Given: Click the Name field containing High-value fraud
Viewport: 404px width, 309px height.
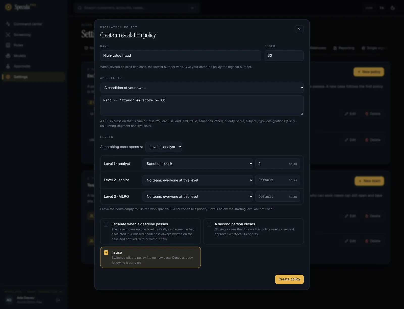Looking at the screenshot, I should (181, 55).
